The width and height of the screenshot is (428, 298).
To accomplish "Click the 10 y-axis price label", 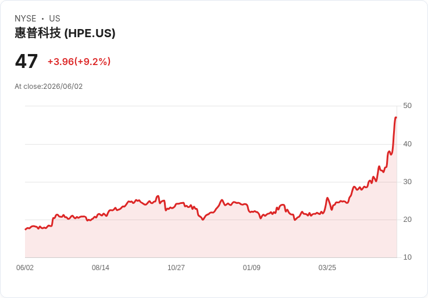I will point(407,257).
